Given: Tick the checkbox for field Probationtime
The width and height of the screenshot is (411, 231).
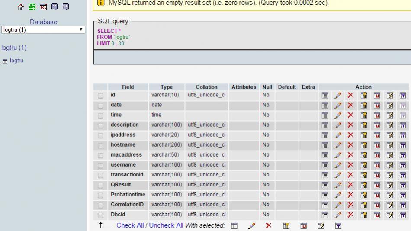Looking at the screenshot, I should point(100,196).
